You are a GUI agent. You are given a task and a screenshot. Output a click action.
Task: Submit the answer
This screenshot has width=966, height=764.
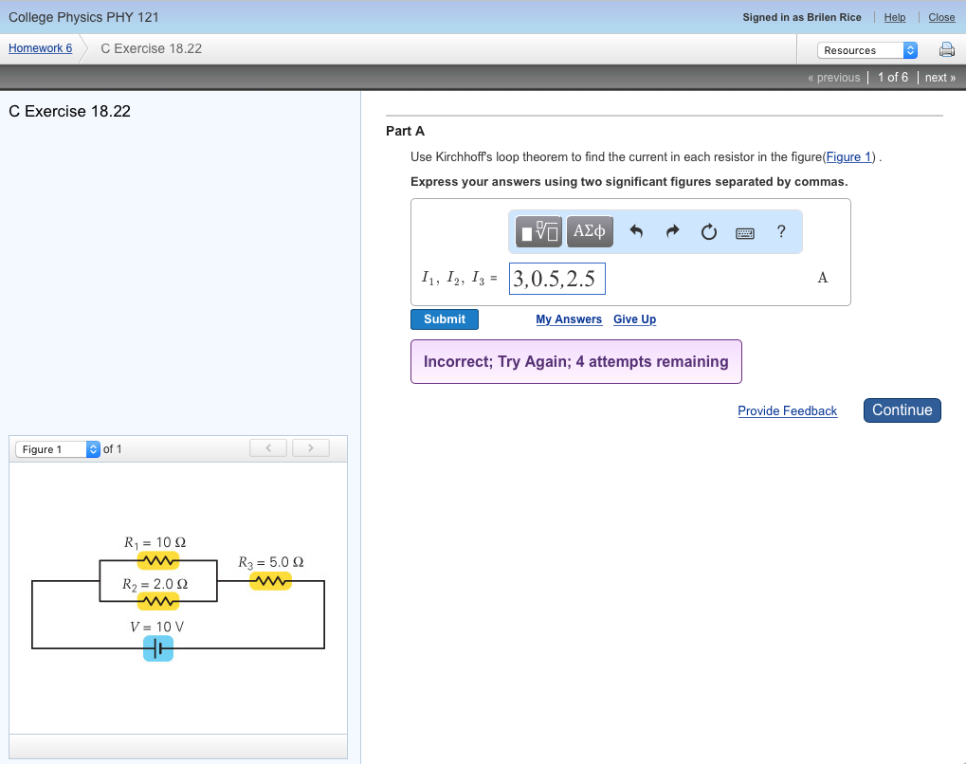click(x=444, y=319)
